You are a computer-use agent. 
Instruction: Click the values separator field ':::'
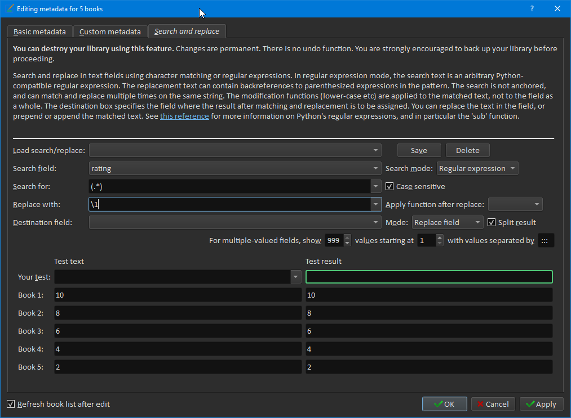(546, 241)
